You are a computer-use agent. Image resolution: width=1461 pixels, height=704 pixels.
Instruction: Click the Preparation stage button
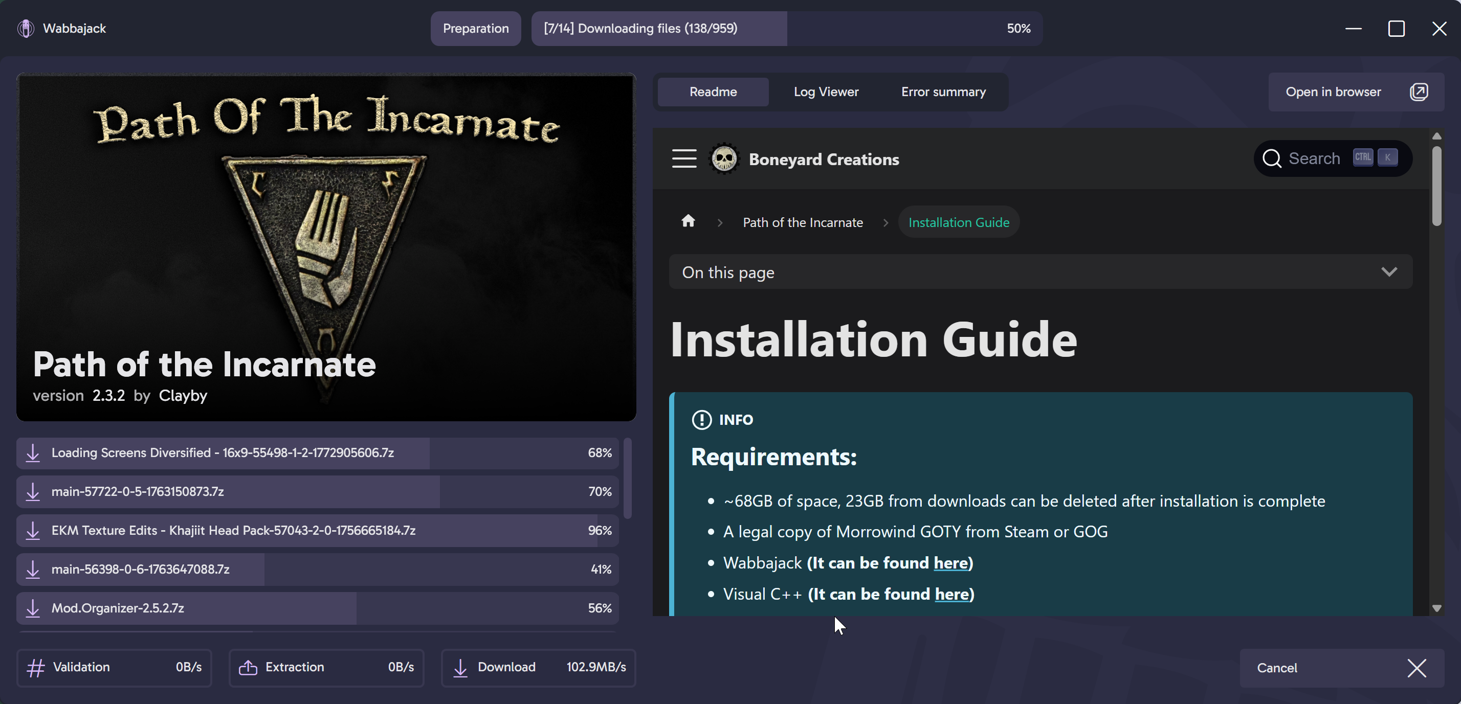point(475,28)
